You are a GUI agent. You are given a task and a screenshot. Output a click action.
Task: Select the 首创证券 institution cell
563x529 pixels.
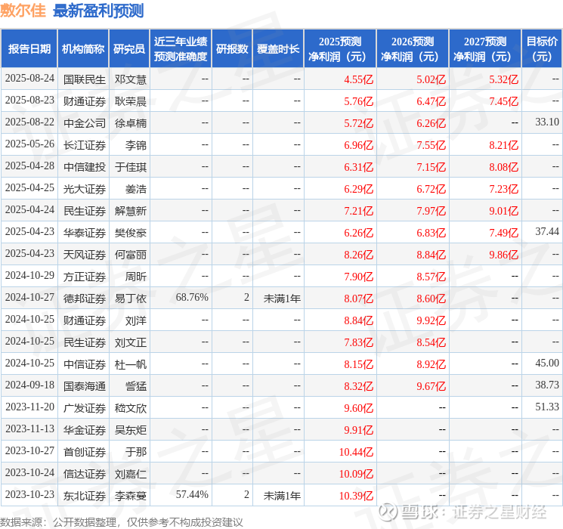85,452
